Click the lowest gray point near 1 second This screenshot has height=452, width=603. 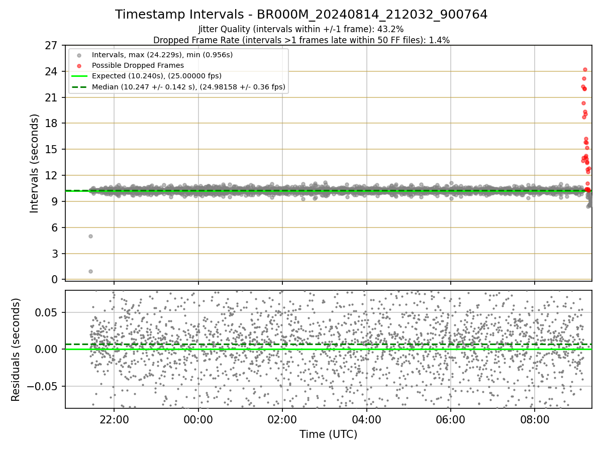pyautogui.click(x=90, y=271)
